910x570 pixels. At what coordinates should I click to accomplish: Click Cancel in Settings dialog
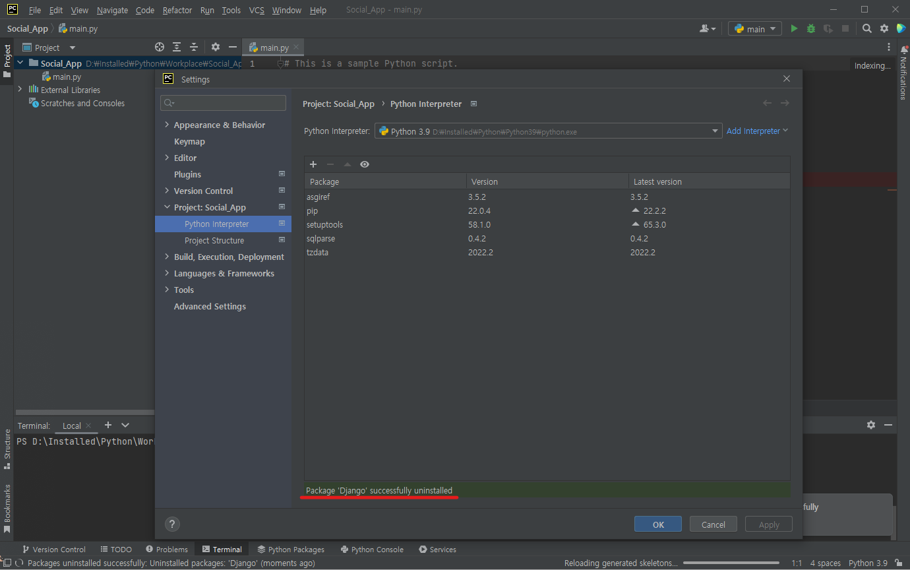coord(713,524)
